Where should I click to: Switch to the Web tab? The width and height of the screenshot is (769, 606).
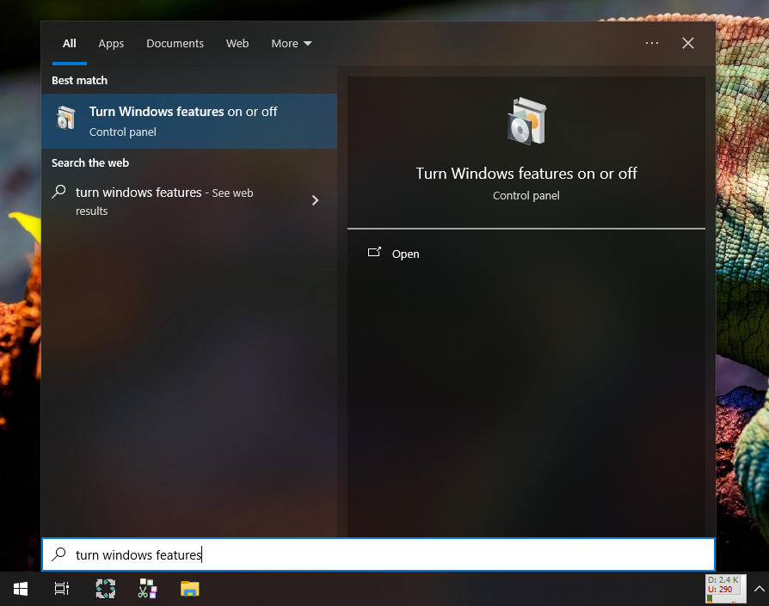pos(237,43)
